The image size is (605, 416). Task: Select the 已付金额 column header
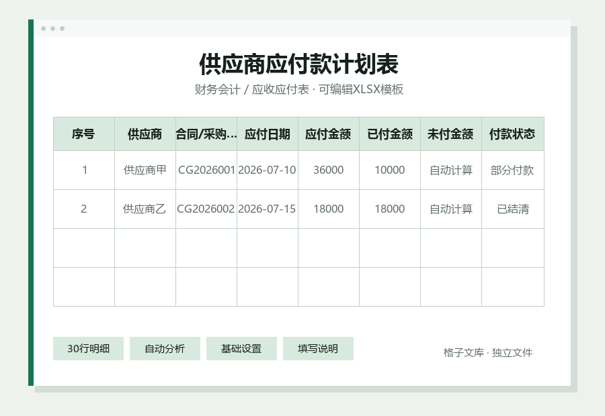(x=390, y=134)
